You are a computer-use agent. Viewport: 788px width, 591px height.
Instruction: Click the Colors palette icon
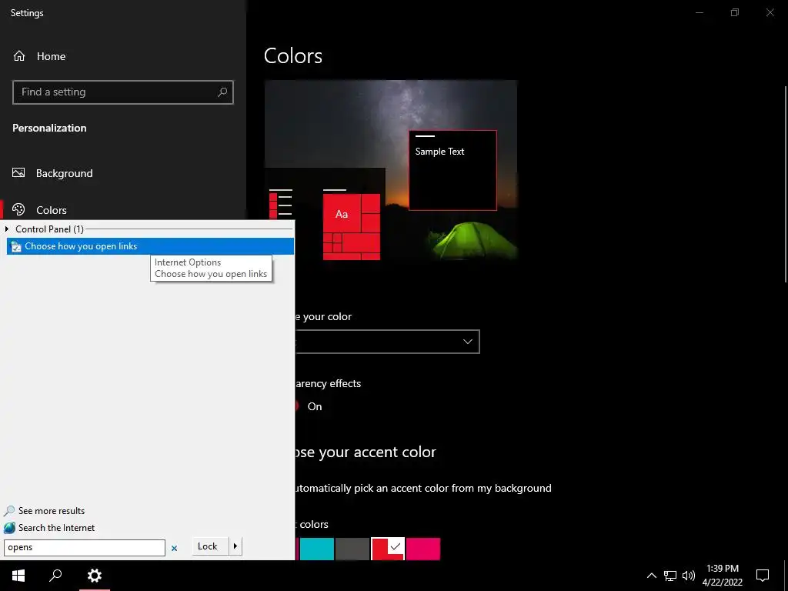coord(18,209)
